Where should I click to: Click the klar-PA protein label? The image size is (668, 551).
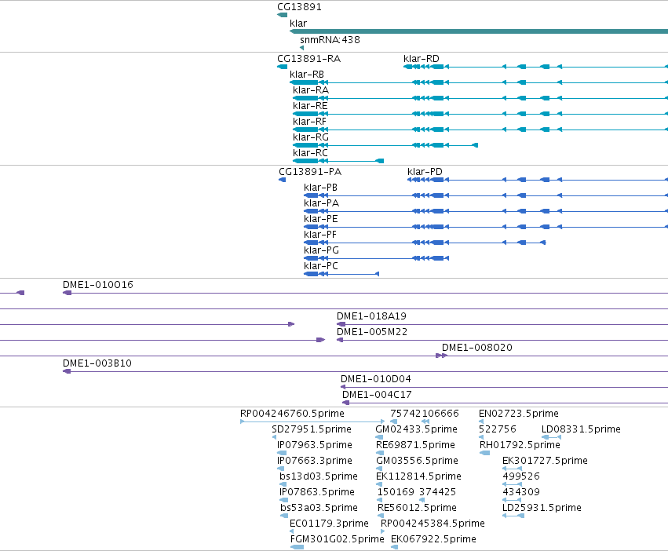tap(321, 203)
